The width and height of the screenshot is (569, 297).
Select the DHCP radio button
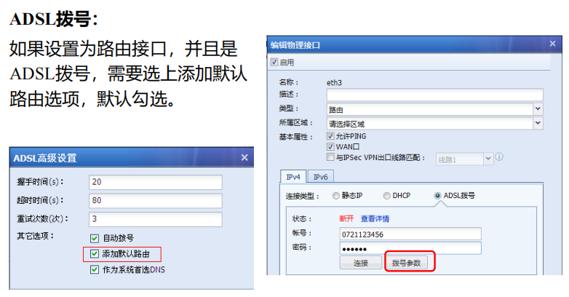pos(387,196)
